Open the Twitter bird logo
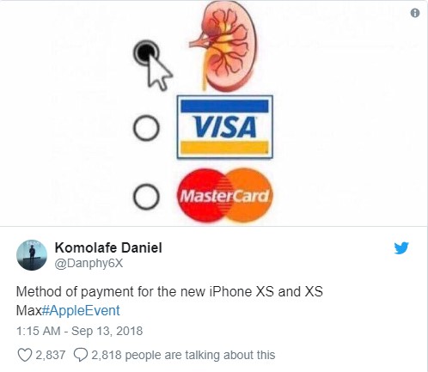 pos(401,248)
